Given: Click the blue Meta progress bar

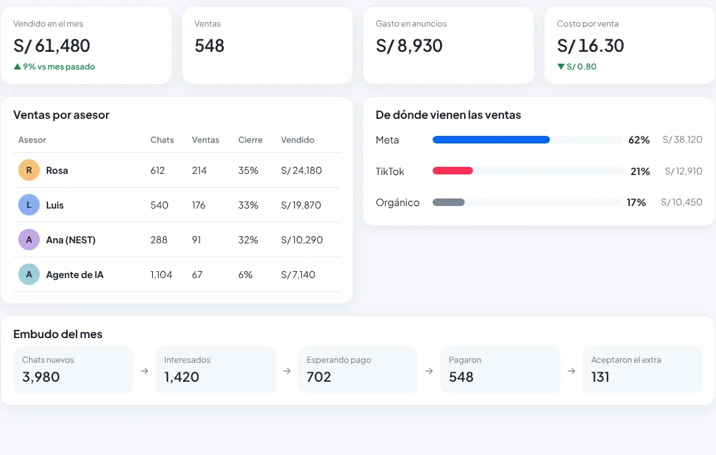Looking at the screenshot, I should (x=491, y=140).
